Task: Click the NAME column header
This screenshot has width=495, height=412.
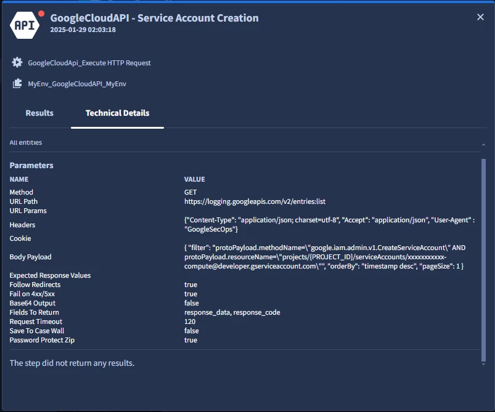Action: [x=19, y=179]
